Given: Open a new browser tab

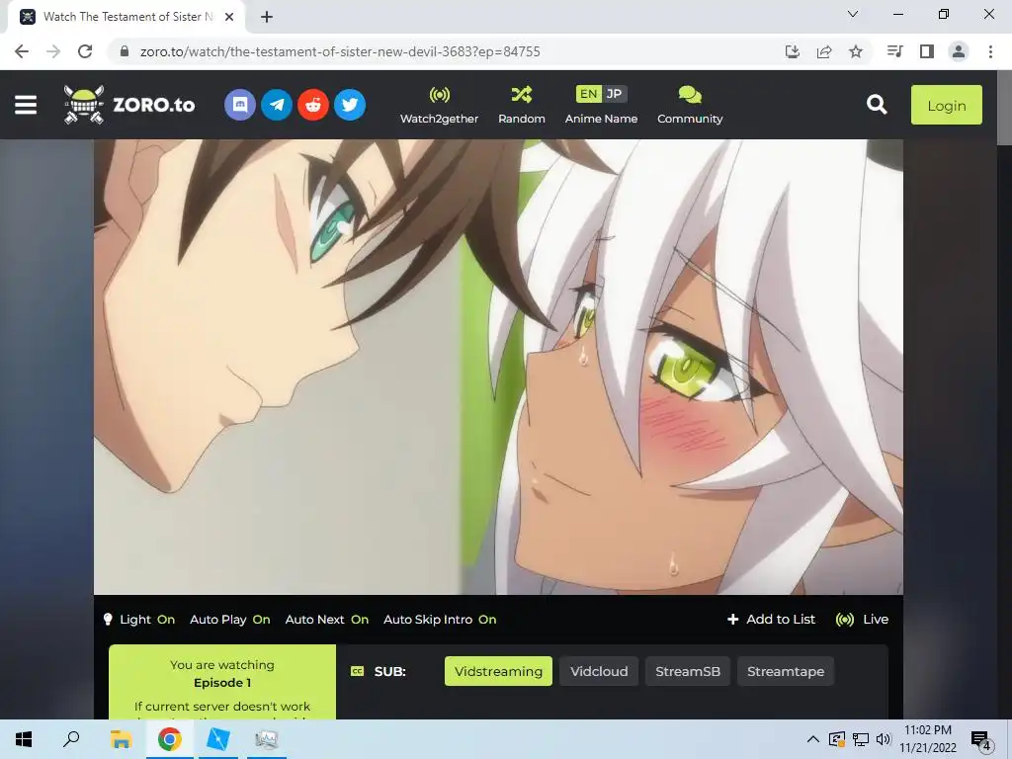Looking at the screenshot, I should 267,17.
